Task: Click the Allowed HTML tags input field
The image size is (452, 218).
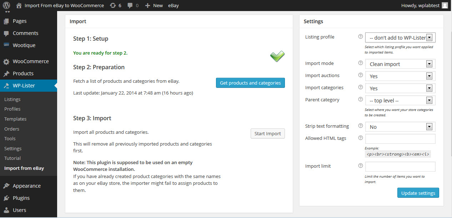Action: pos(400,139)
